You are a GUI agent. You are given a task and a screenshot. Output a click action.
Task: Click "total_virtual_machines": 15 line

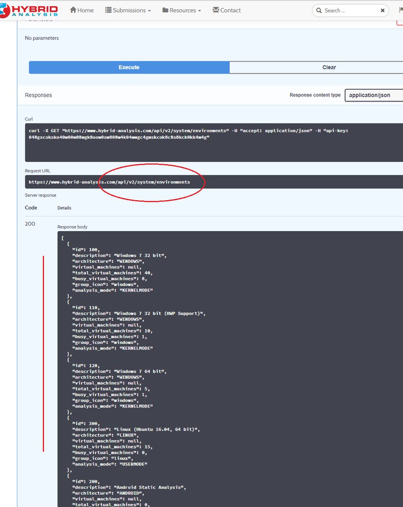click(112, 447)
